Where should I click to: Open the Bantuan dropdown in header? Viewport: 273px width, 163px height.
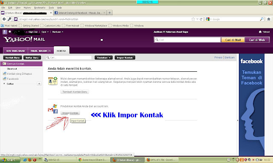click(x=58, y=32)
